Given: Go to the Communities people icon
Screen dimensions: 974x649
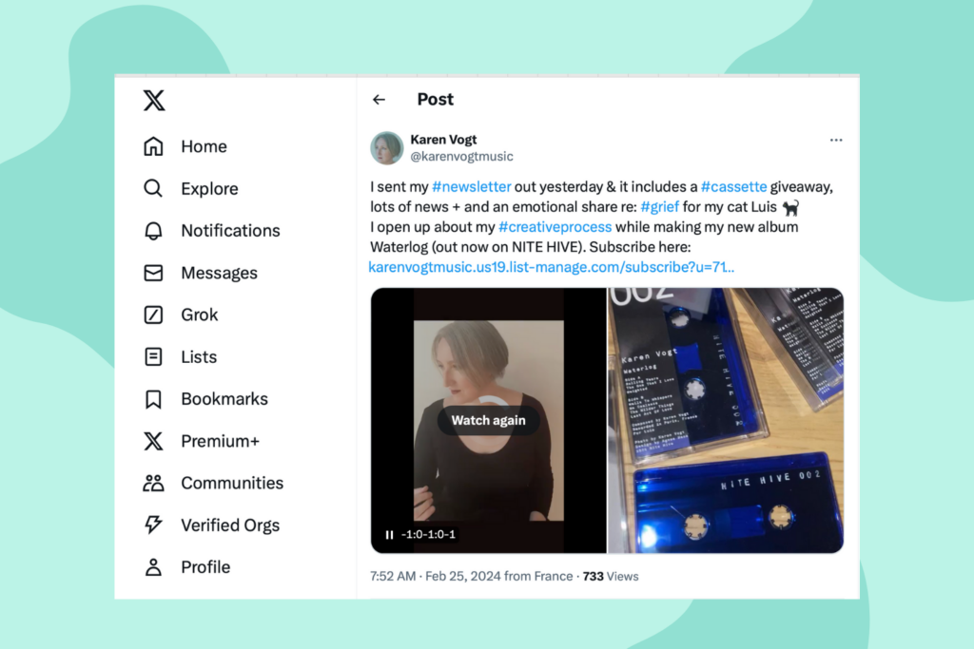Looking at the screenshot, I should click(x=153, y=483).
